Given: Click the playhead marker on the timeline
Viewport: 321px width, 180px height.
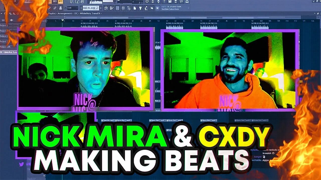Looking at the screenshot, I should click(63, 20).
